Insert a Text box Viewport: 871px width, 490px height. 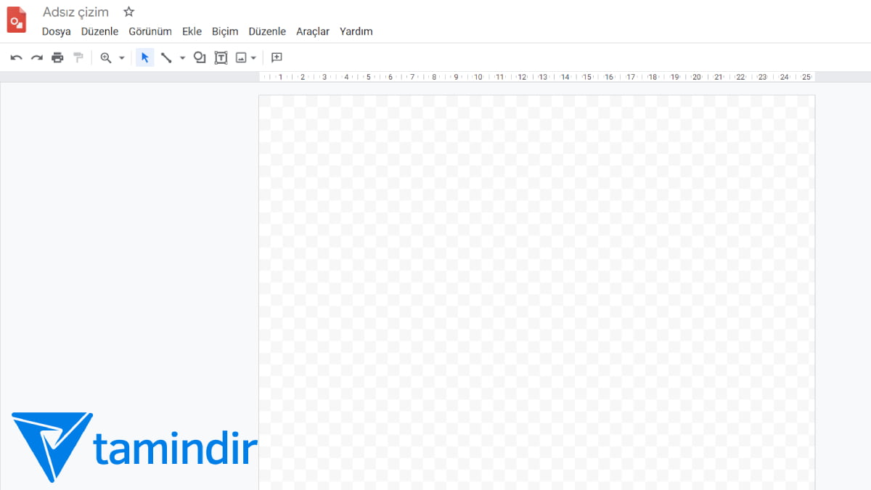click(x=221, y=57)
